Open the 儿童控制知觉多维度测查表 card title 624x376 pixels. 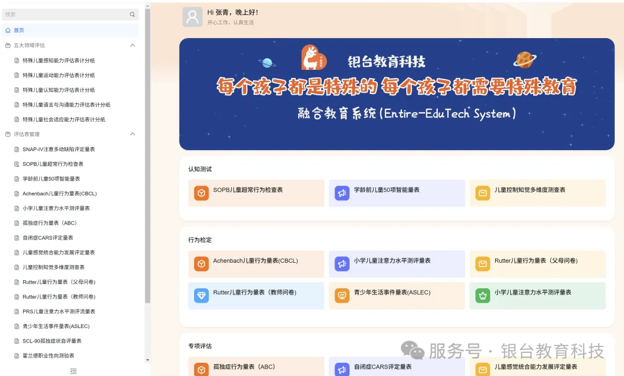pos(530,190)
